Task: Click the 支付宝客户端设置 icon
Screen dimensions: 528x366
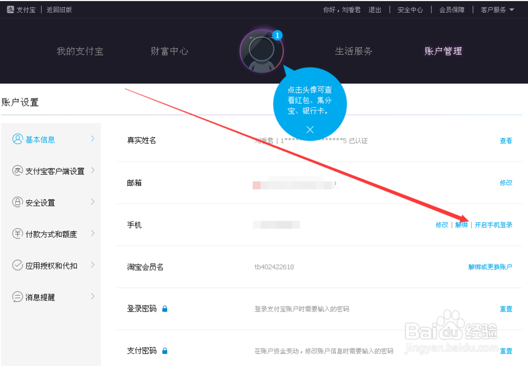Action: pos(17,170)
